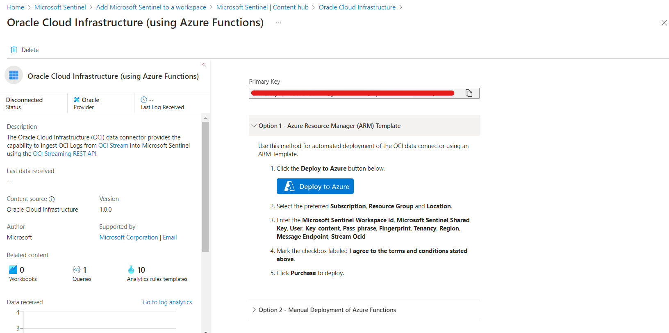The height and width of the screenshot is (333, 669).
Task: Navigate to Microsoft Sentinel breadcrumb
Action: (60, 7)
